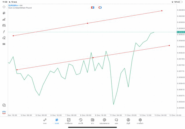185x129 pixels.
Task: Open the bar chart with T icon
Action: pos(4,19)
